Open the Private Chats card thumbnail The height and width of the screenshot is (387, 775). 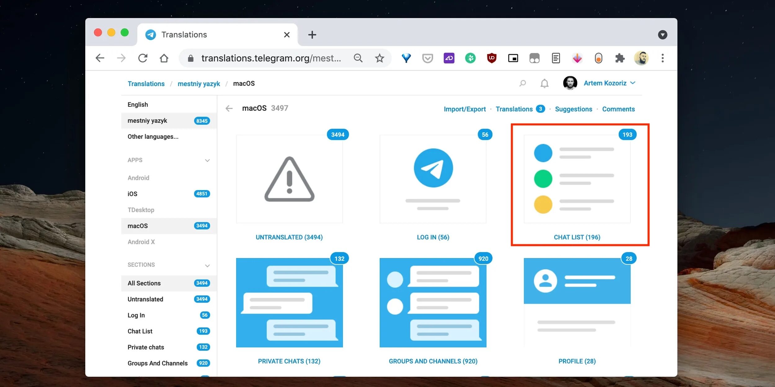289,302
